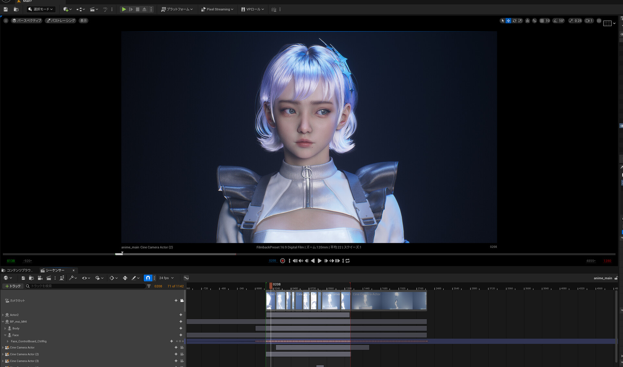Open the Pixel Streaming dropdown
Screen dimensions: 623x367
pyautogui.click(x=217, y=9)
